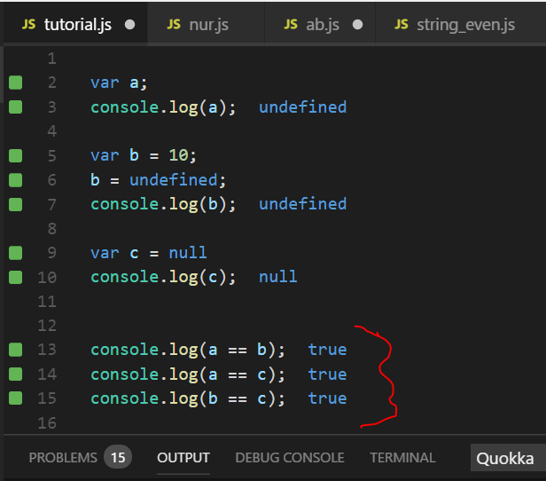Click Quokka coverage marker on line 7
The width and height of the screenshot is (546, 481).
point(15,204)
